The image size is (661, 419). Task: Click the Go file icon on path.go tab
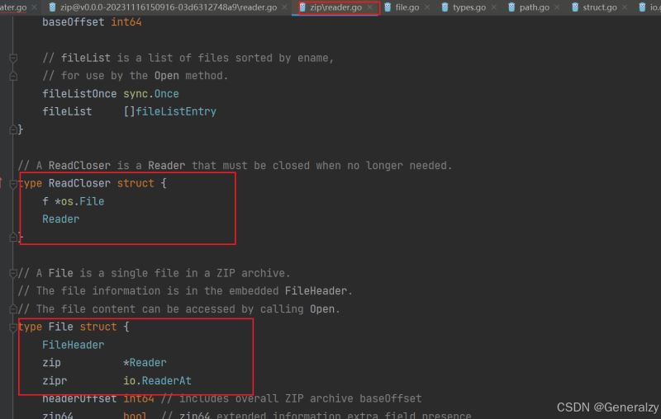pyautogui.click(x=511, y=7)
